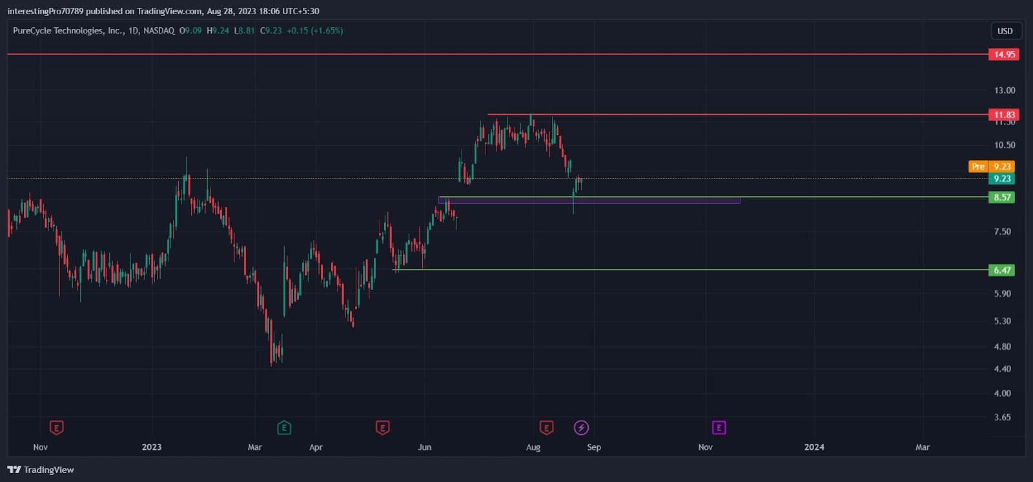Open the USD currency selector
Image resolution: width=1033 pixels, height=482 pixels.
tap(1005, 31)
